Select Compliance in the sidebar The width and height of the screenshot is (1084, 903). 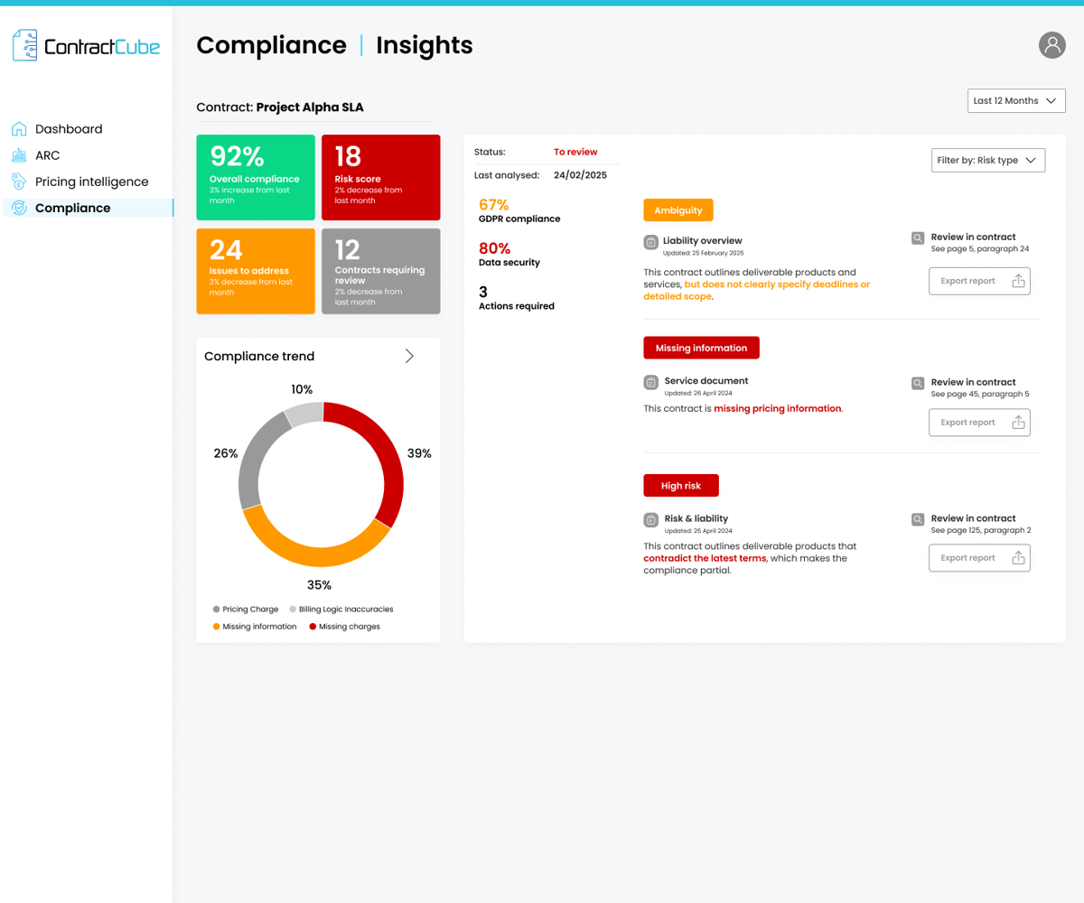pyautogui.click(x=88, y=208)
